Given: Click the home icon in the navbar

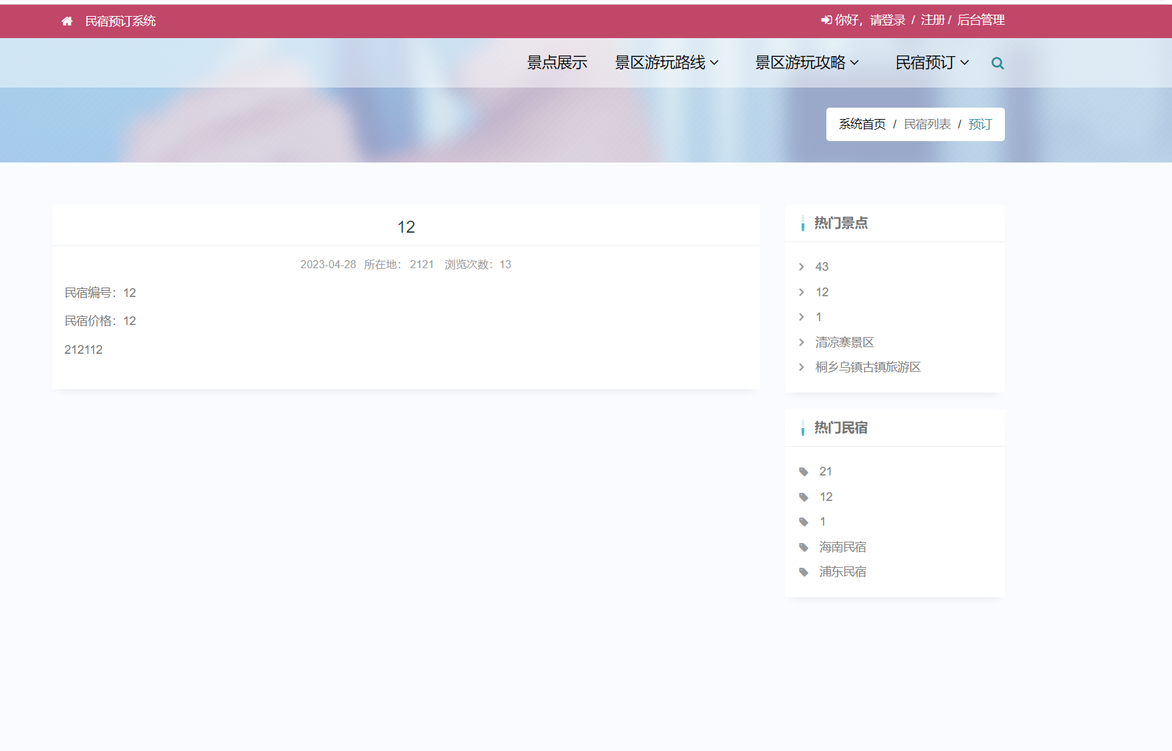Looking at the screenshot, I should pyautogui.click(x=66, y=21).
